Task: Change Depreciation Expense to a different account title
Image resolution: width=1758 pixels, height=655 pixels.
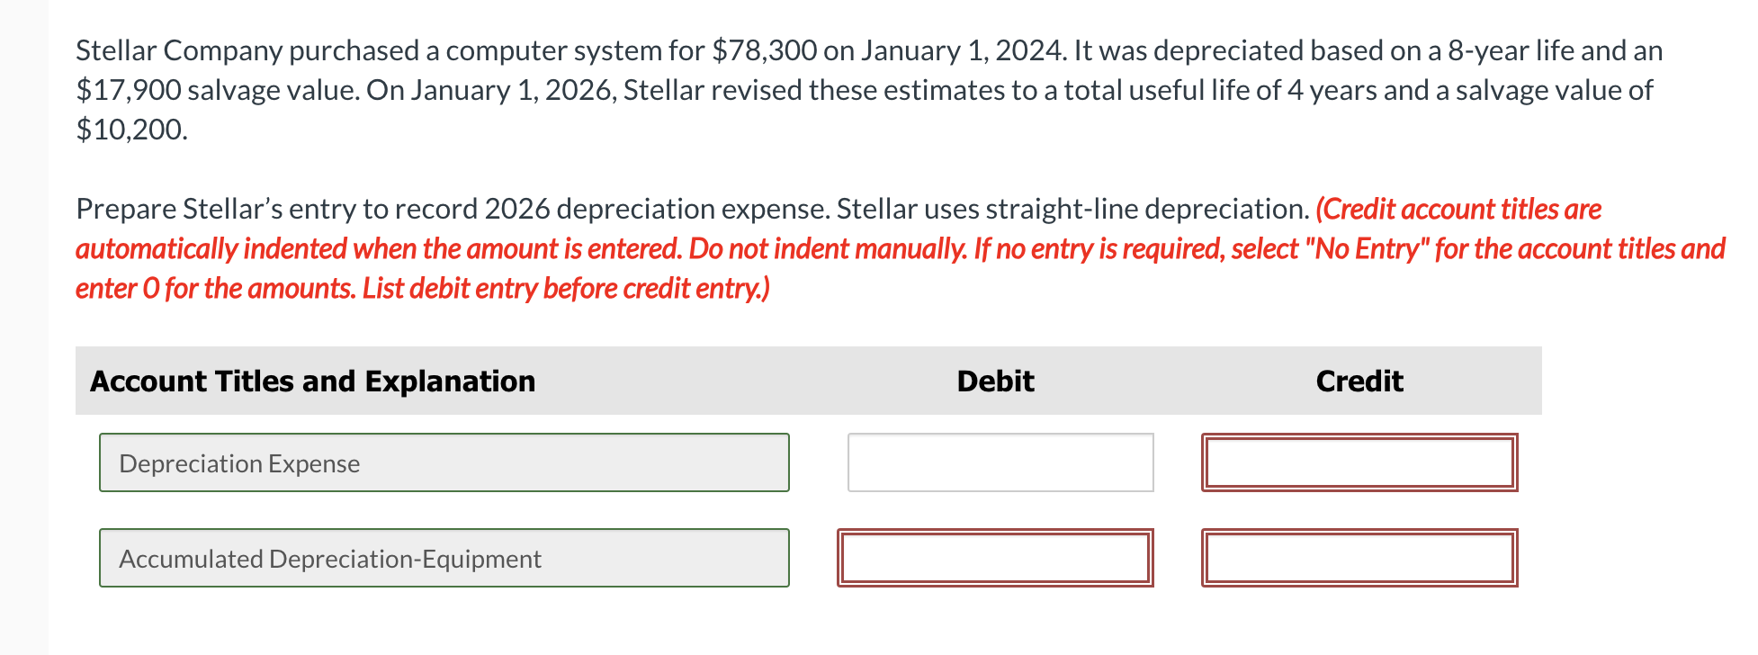Action: pos(444,462)
